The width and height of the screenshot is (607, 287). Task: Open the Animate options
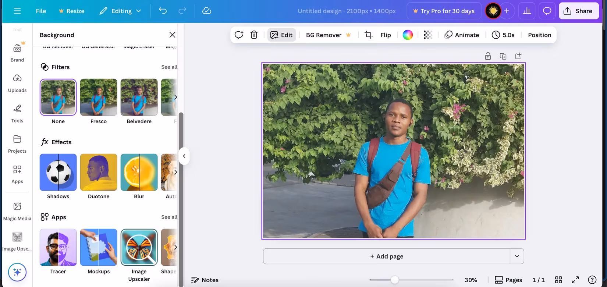coord(462,35)
